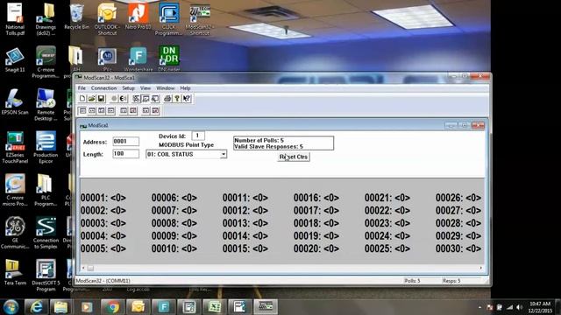Open Snagit 11 desktop icon

pyautogui.click(x=15, y=60)
